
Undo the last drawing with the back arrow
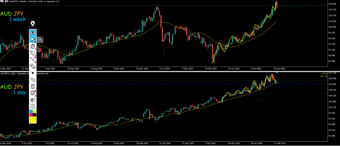click(33, 79)
